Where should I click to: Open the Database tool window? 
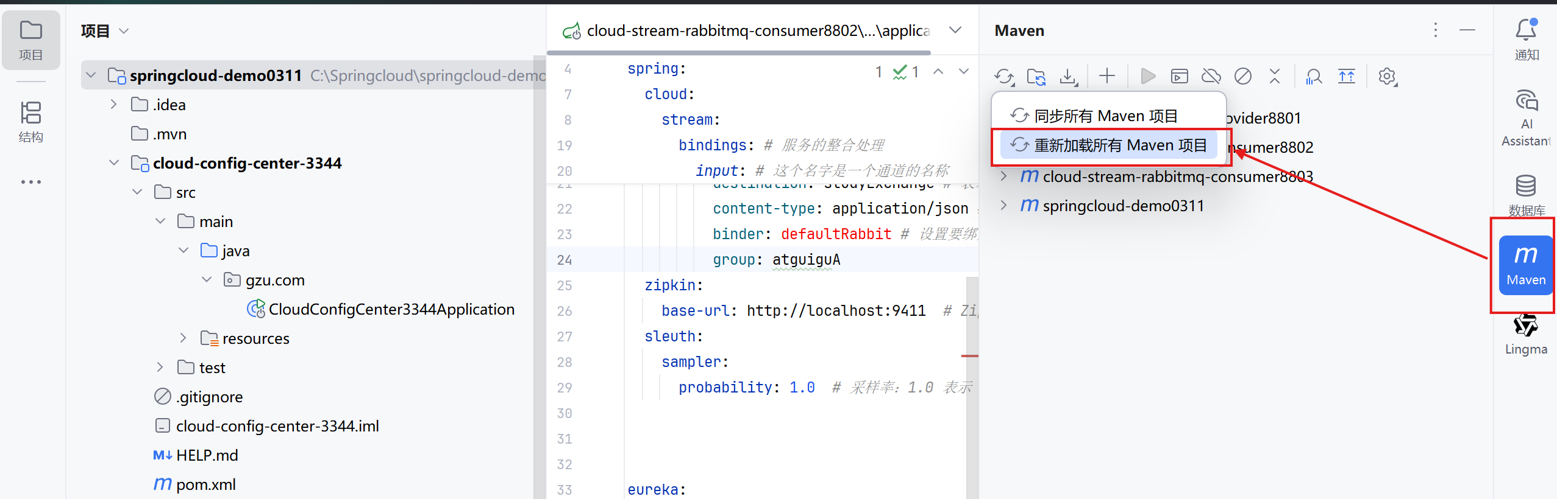(1527, 195)
